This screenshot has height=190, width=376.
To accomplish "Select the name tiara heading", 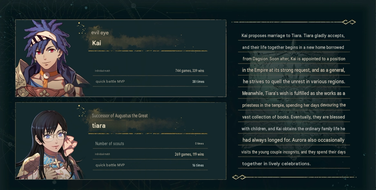I will click(x=99, y=126).
